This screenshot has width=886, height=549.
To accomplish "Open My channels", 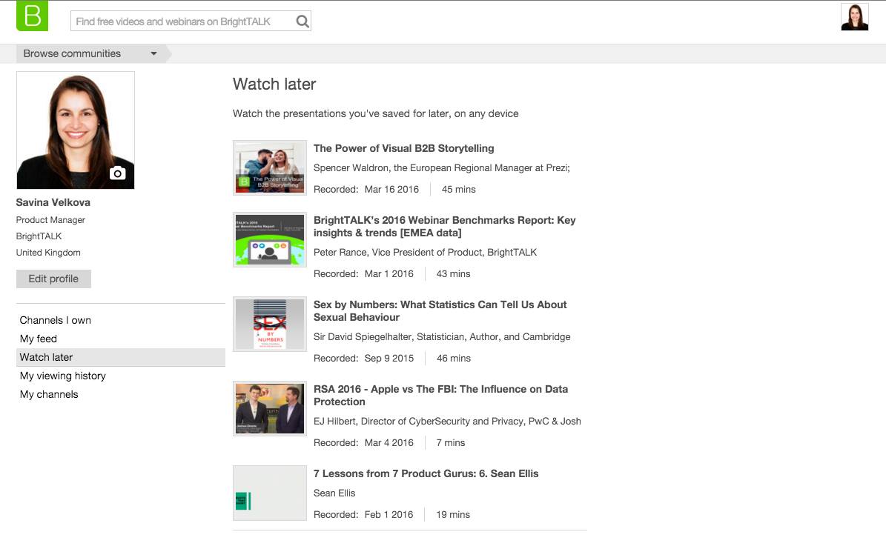I will click(49, 395).
